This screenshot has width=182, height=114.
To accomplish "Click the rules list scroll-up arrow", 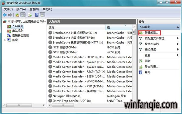I will tap(134, 27).
